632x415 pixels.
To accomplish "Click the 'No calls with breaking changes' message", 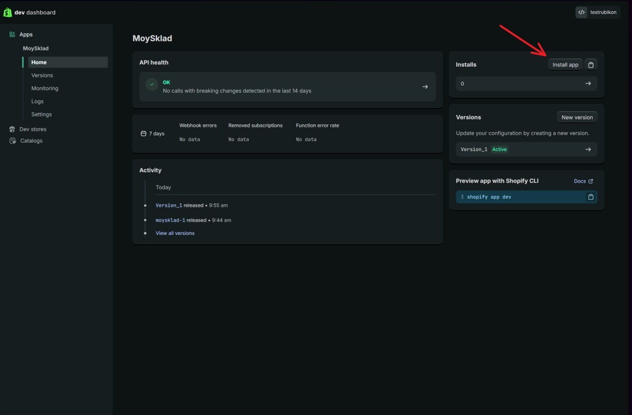I will [x=237, y=91].
